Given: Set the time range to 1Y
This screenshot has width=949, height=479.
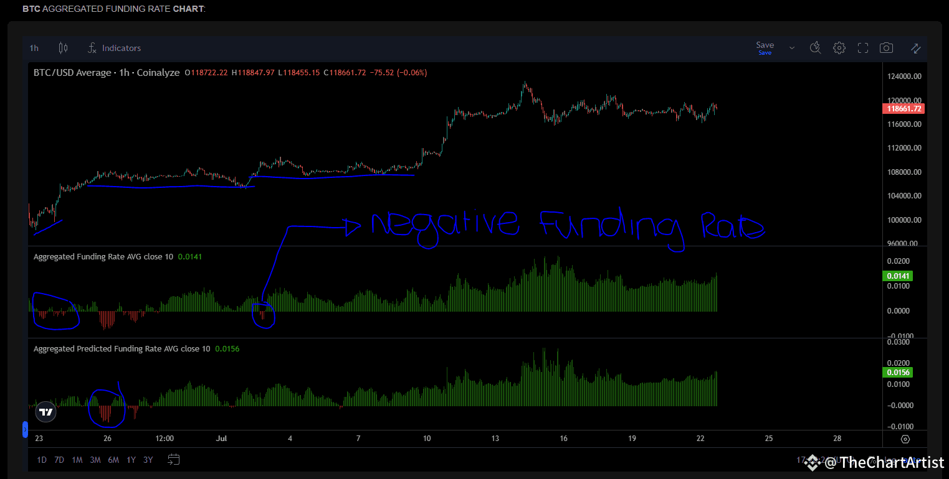Looking at the screenshot, I should [131, 460].
